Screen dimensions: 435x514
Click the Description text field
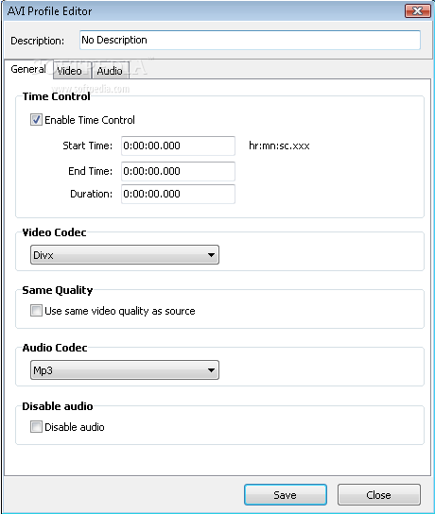pyautogui.click(x=250, y=40)
